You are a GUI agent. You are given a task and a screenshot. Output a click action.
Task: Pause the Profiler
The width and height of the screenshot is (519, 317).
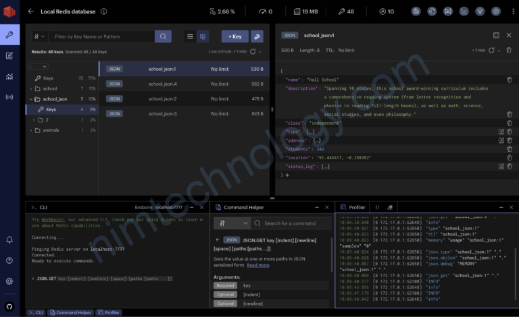(377, 207)
